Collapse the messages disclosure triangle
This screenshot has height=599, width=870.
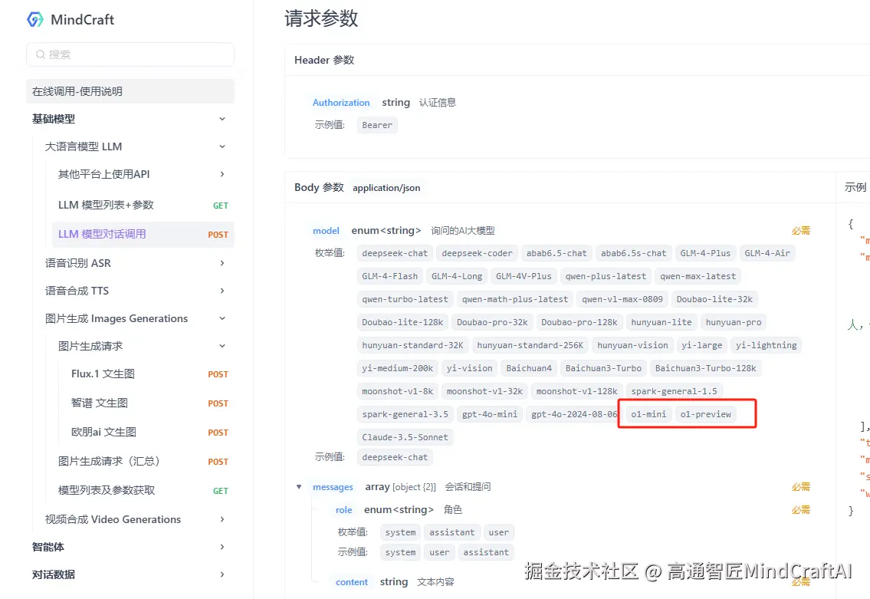pos(299,487)
